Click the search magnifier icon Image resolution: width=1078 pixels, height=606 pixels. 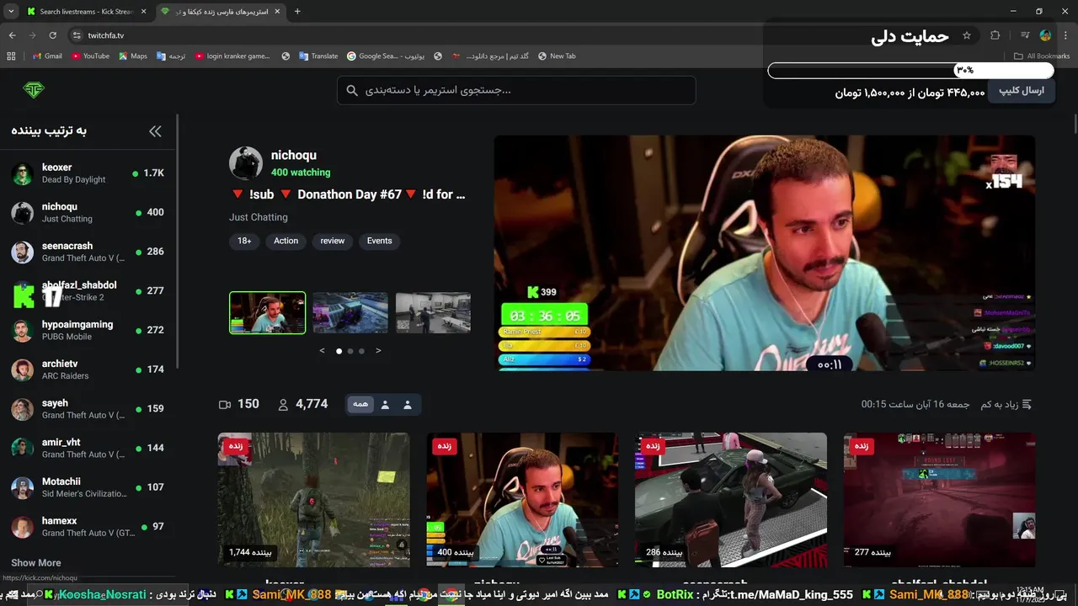click(352, 90)
